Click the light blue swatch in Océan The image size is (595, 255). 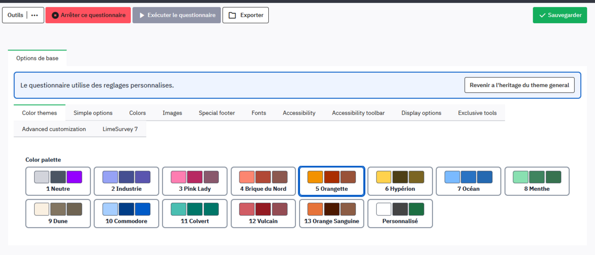point(452,177)
